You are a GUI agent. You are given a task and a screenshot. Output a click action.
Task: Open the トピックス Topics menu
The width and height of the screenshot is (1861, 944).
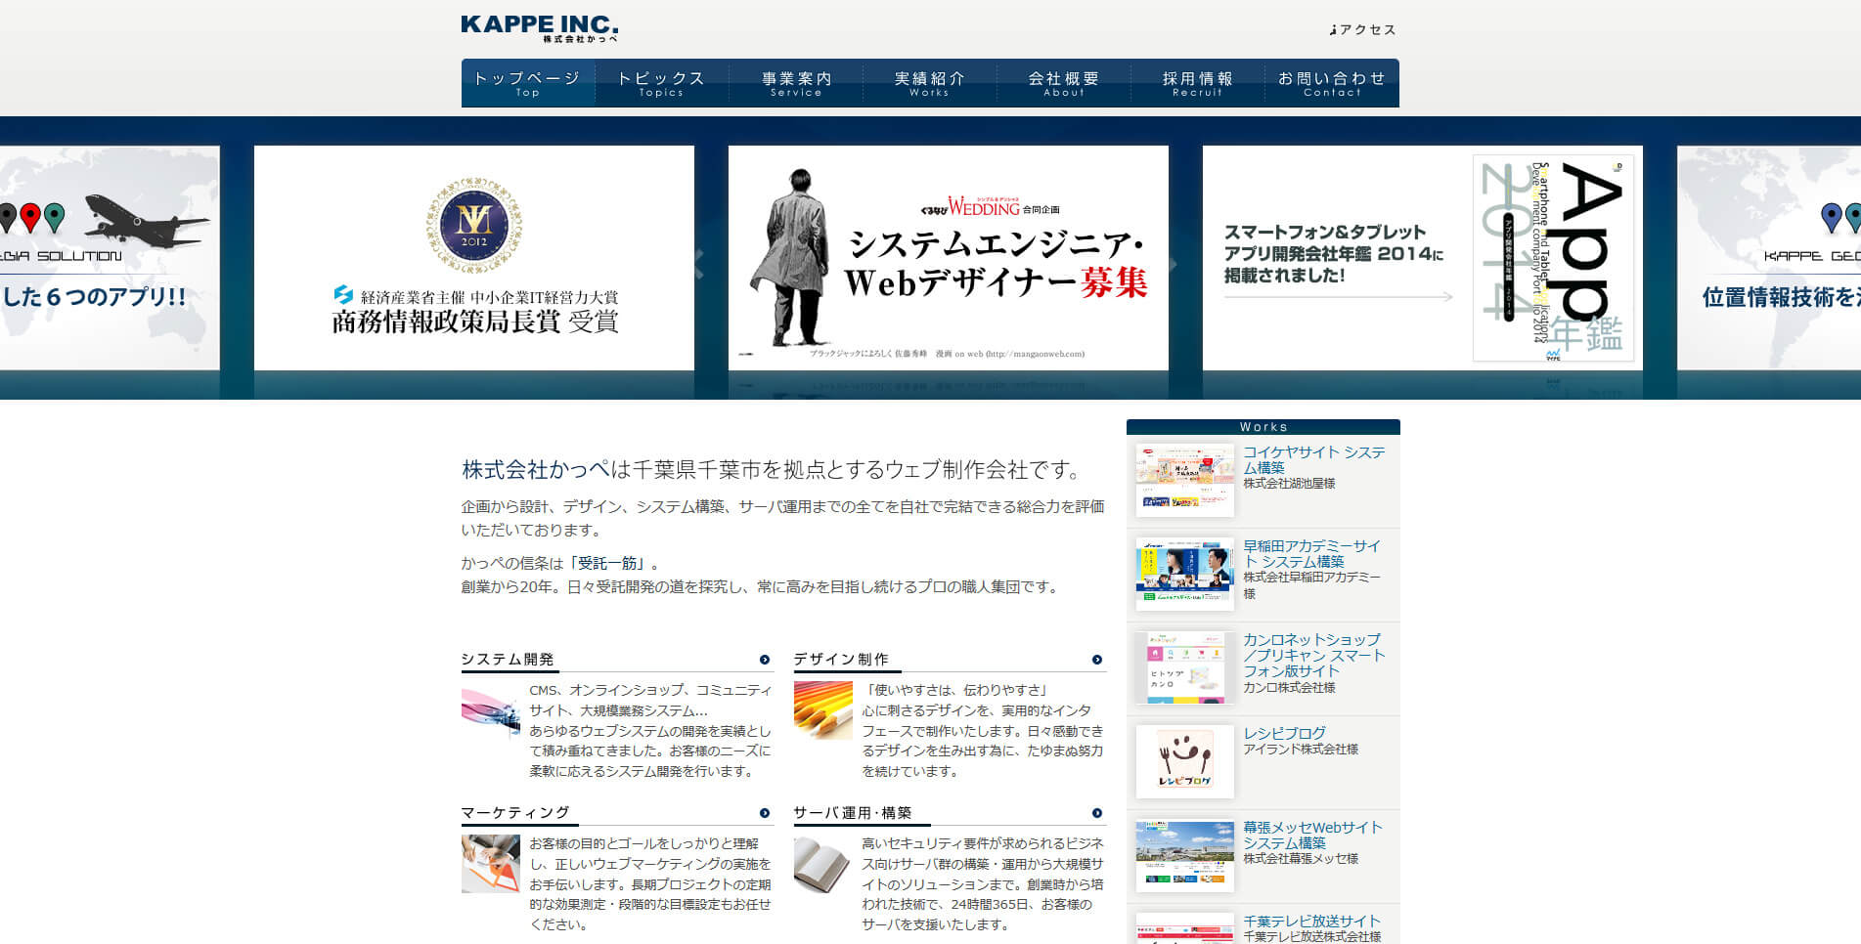(661, 83)
